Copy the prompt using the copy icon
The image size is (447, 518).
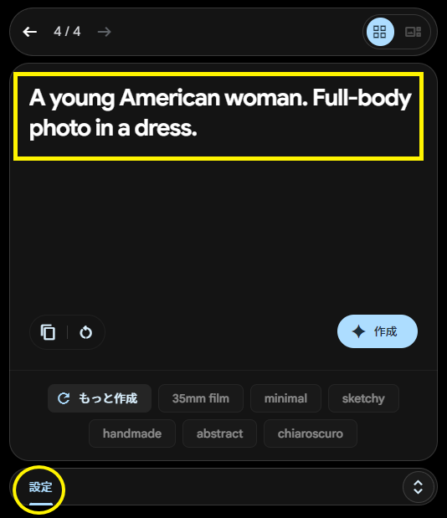(x=49, y=332)
